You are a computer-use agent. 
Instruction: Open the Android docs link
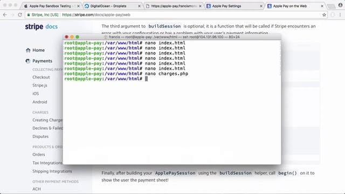point(40,102)
